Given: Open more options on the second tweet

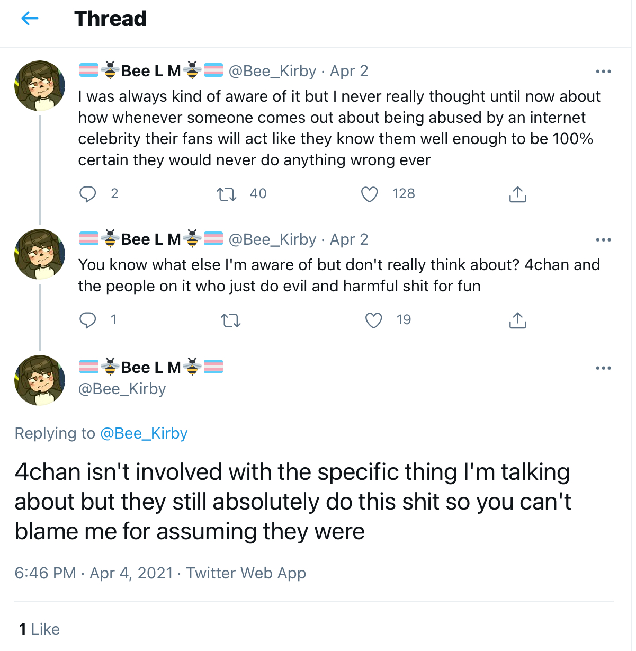Looking at the screenshot, I should point(603,240).
